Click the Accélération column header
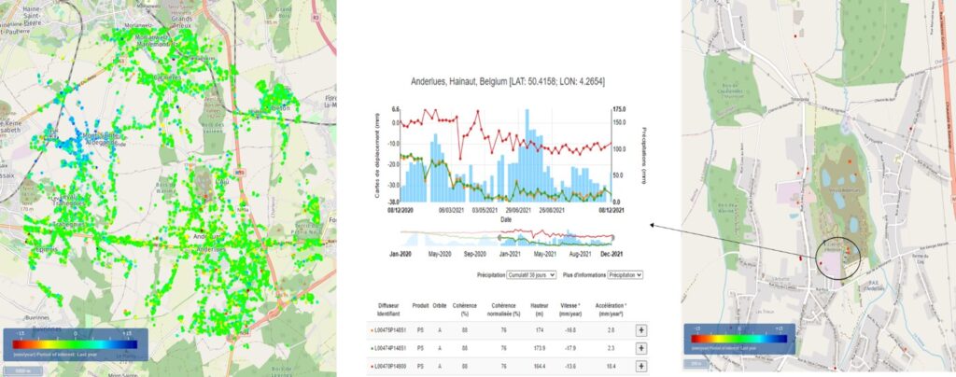956x377 pixels. point(612,308)
